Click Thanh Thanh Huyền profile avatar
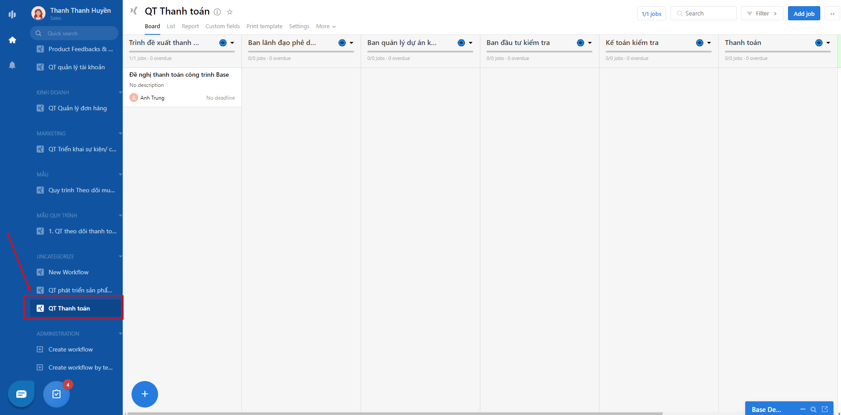841x415 pixels. tap(38, 13)
